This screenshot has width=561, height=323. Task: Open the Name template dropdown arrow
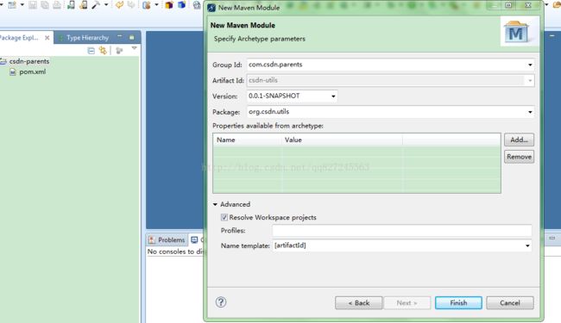tap(527, 245)
